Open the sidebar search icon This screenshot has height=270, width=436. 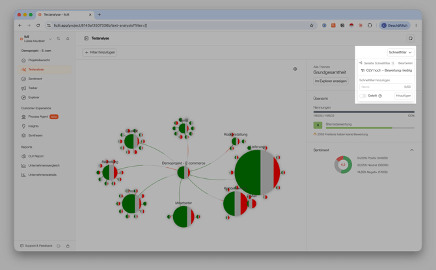coord(59,38)
